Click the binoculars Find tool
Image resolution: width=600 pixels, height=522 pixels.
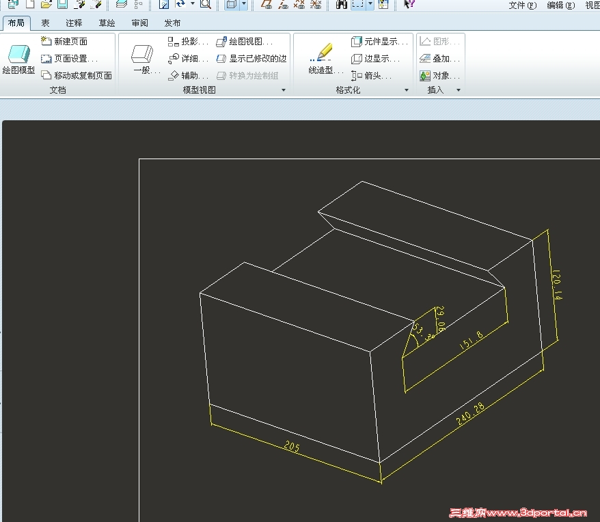341,4
